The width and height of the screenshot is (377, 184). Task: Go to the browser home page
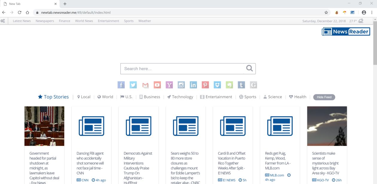(28, 13)
